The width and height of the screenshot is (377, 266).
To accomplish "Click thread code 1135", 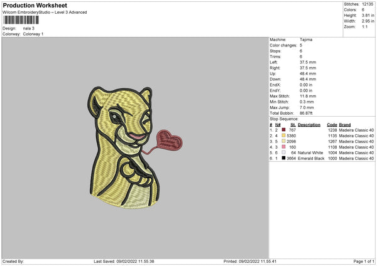I will [332, 136].
